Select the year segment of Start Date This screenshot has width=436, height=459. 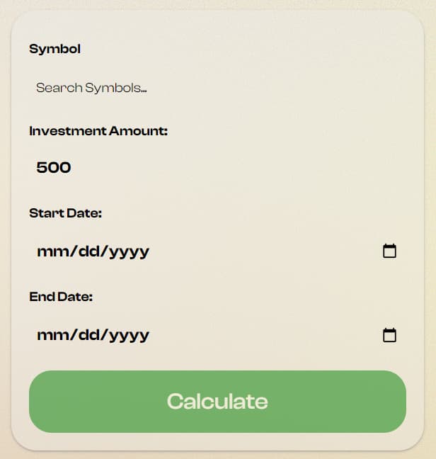[x=128, y=251]
